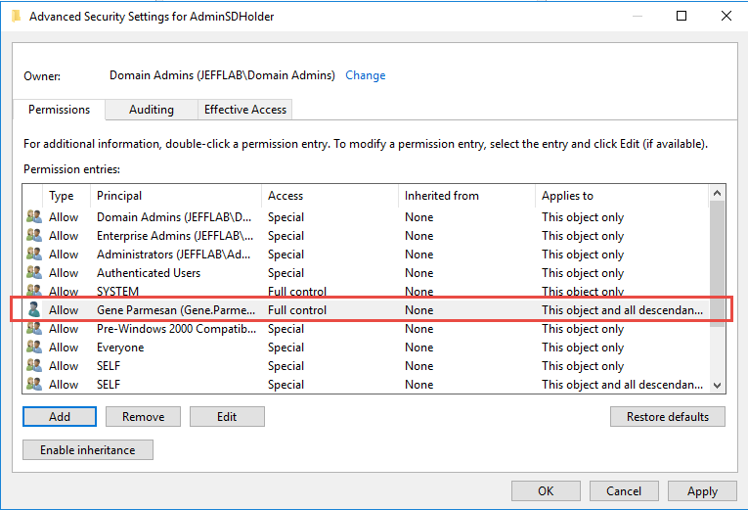Screen dimensions: 748x510
Task: Click the folder icon in the title bar
Action: pos(16,17)
